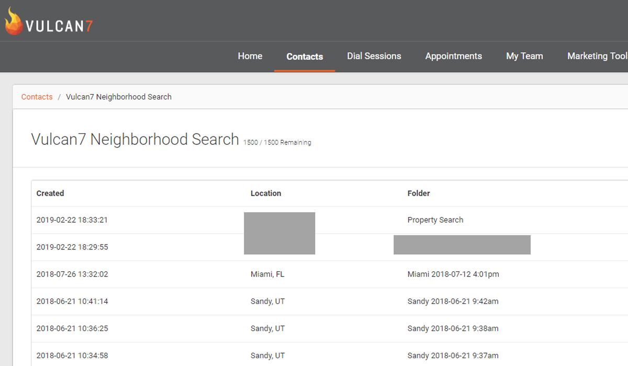Click the Vulcan7 Neighborhood Search page heading

pos(135,140)
